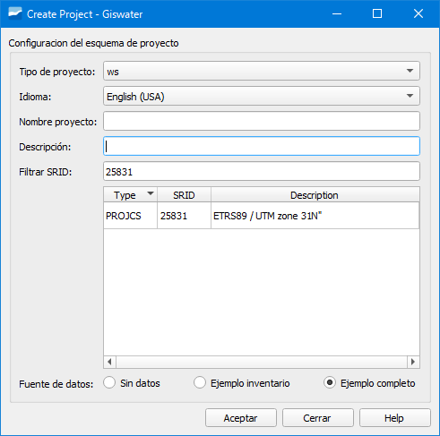The height and width of the screenshot is (436, 440).
Task: Select the Ejemplo completo radio option
Action: [330, 383]
